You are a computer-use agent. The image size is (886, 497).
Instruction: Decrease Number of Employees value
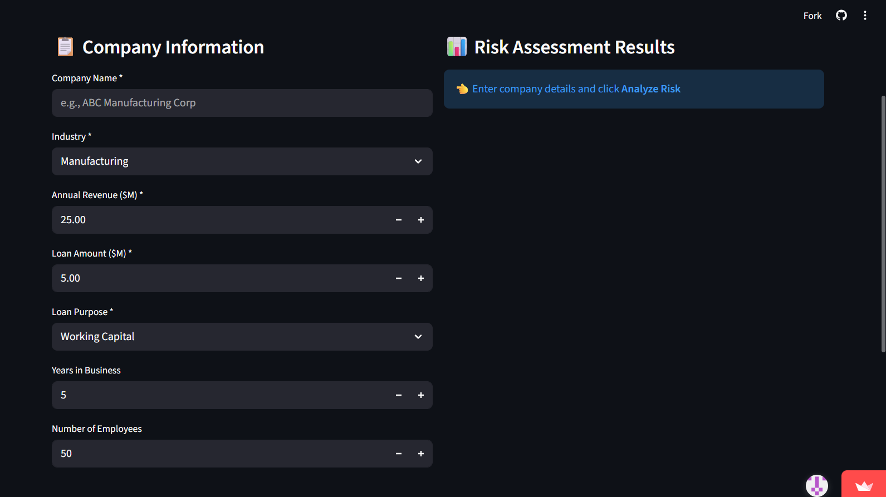pos(399,454)
